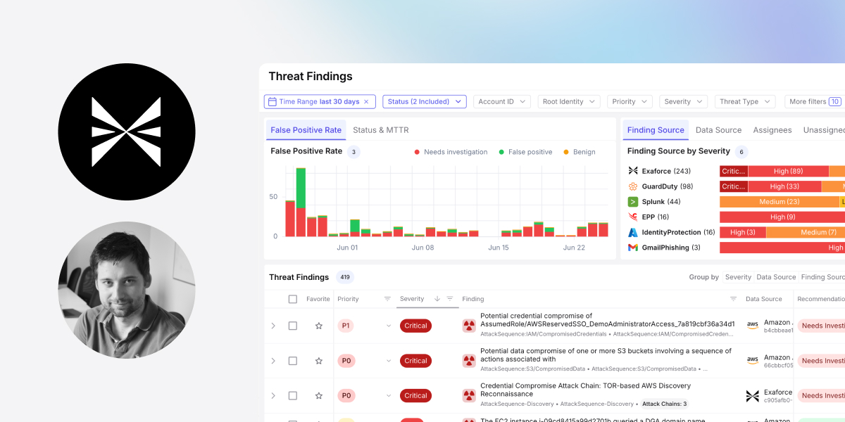The width and height of the screenshot is (845, 422).
Task: Select the Data Source chart tab
Action: 718,130
